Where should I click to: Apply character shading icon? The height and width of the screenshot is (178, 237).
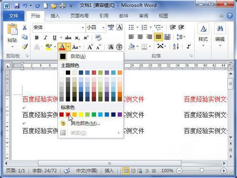click(x=111, y=47)
